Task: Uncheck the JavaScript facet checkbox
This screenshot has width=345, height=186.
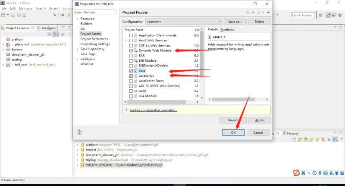Action: point(131,76)
